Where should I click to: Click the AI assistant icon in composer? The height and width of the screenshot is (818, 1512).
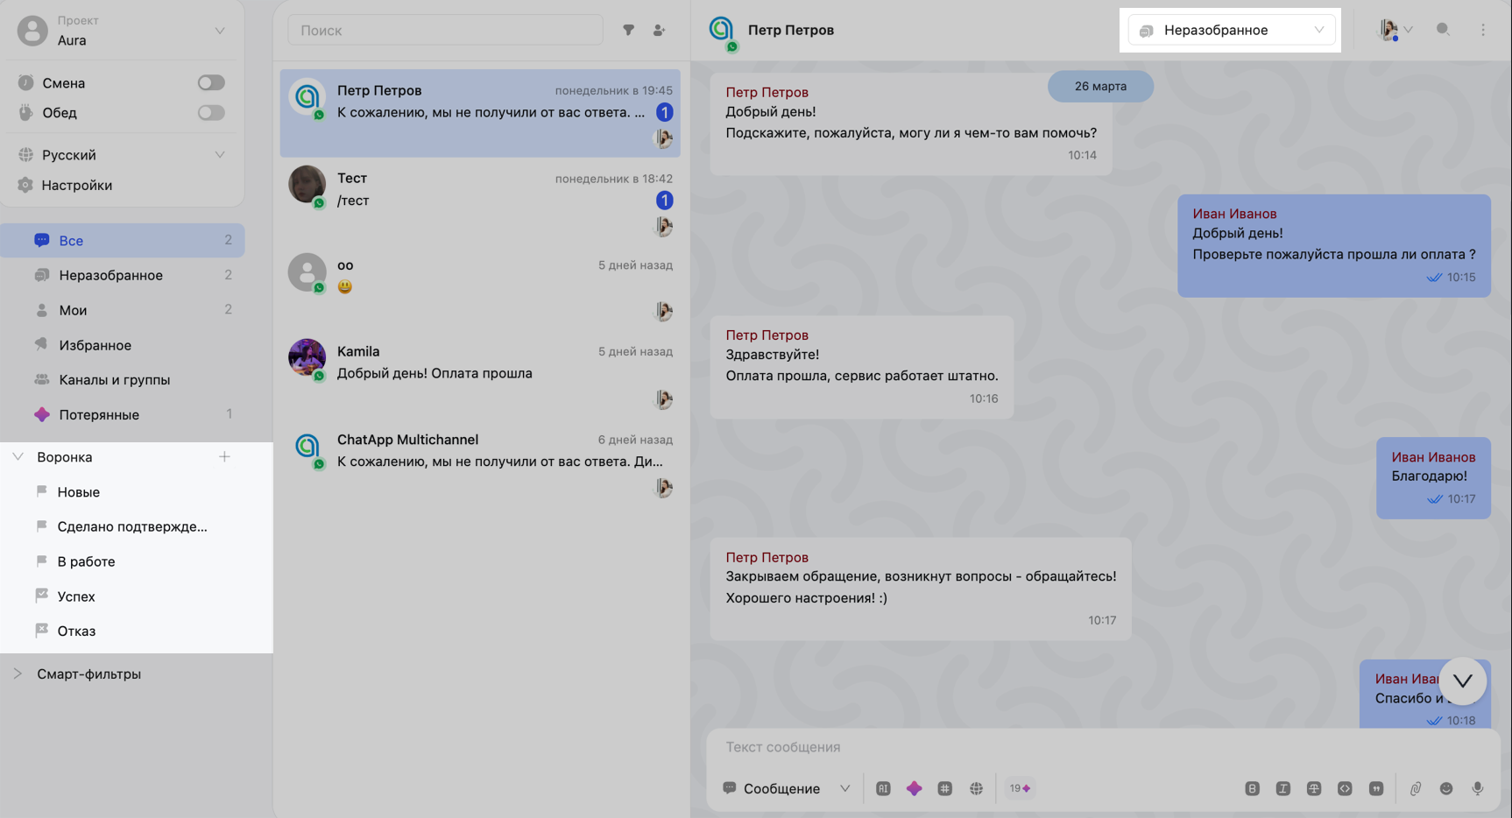883,788
